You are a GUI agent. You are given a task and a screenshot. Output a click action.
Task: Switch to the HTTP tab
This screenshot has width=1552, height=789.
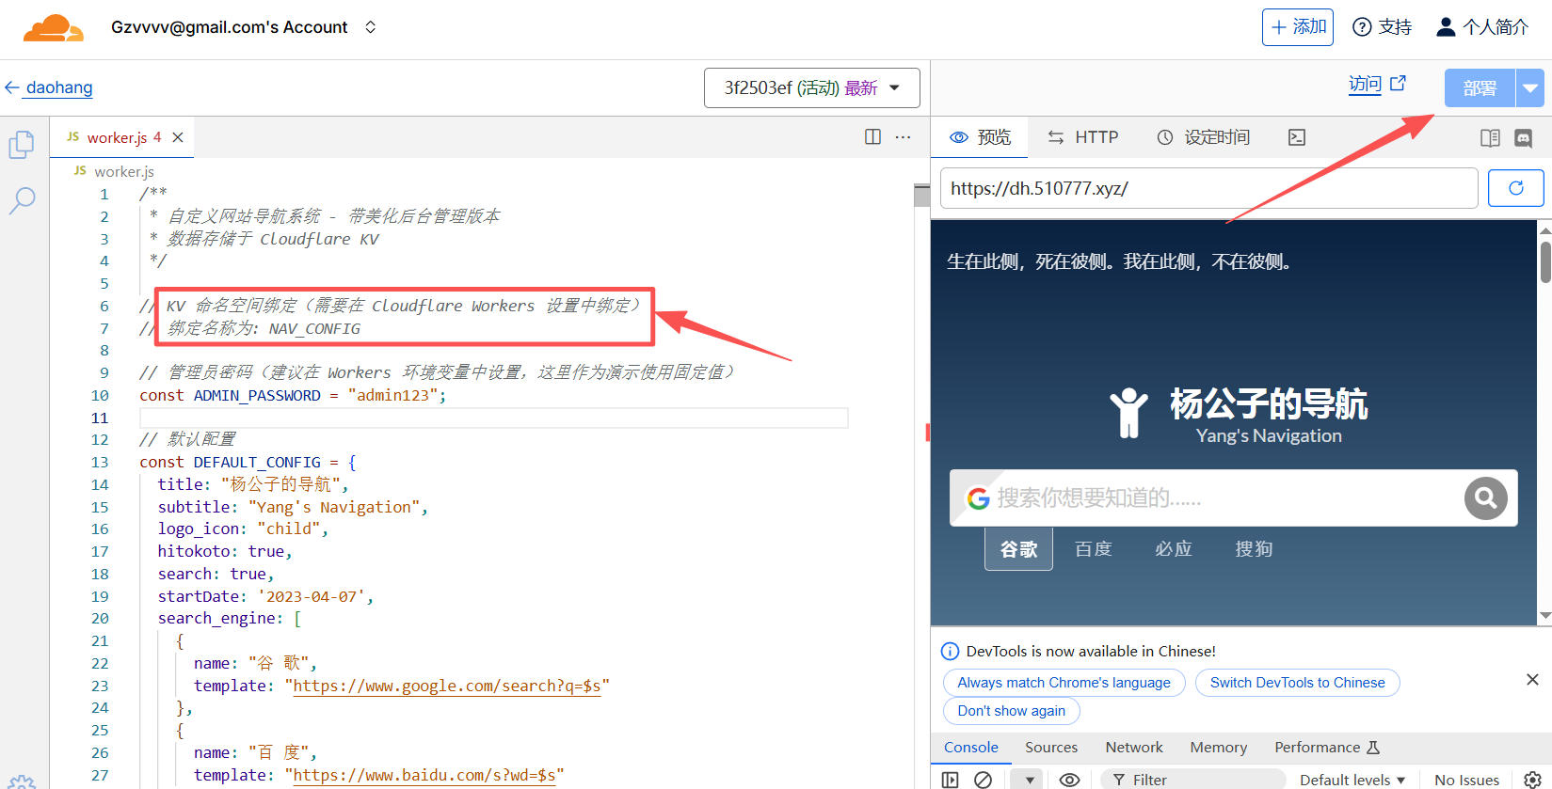(1083, 137)
